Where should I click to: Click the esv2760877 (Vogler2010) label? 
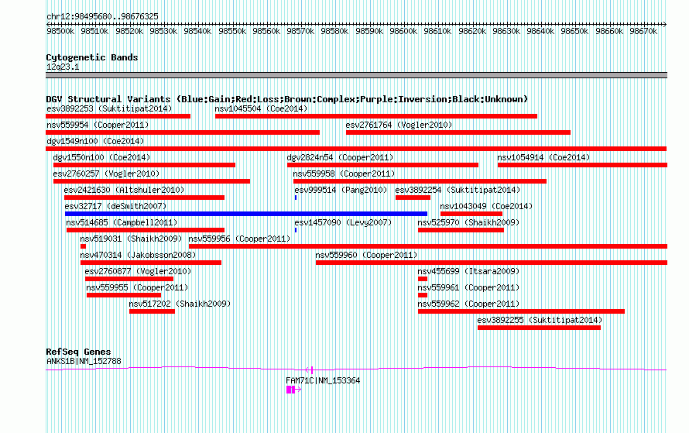138,271
